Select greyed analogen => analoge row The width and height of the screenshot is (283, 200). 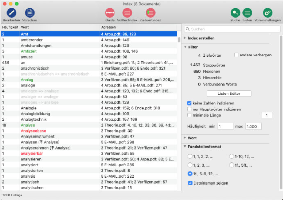pos(89,91)
